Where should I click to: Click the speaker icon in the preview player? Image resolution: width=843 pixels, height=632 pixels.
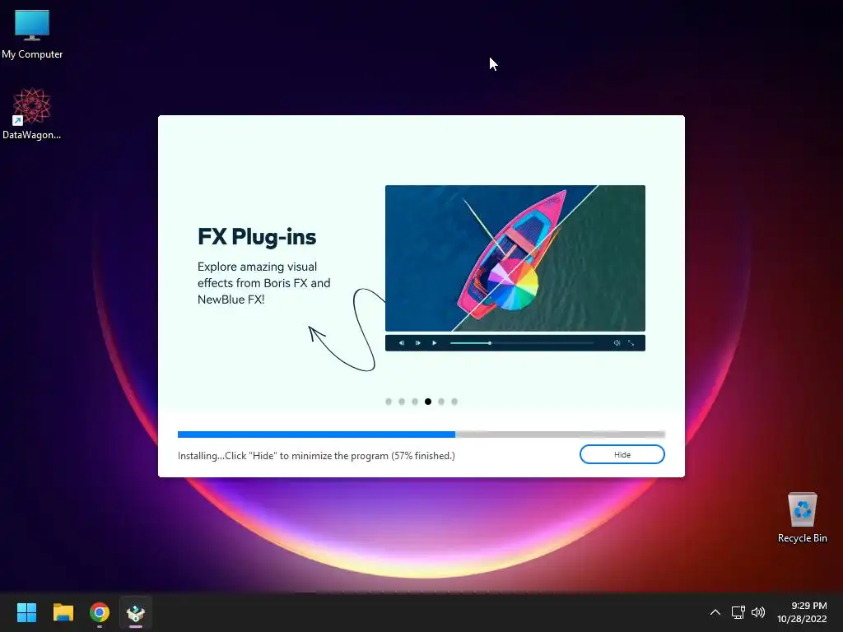pos(617,343)
